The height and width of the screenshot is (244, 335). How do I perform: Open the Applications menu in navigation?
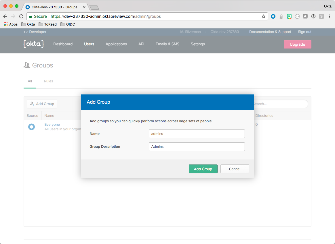(116, 44)
